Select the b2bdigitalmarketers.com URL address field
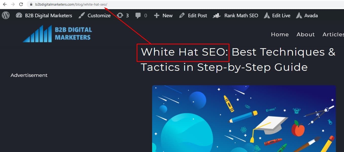 click(185, 4)
